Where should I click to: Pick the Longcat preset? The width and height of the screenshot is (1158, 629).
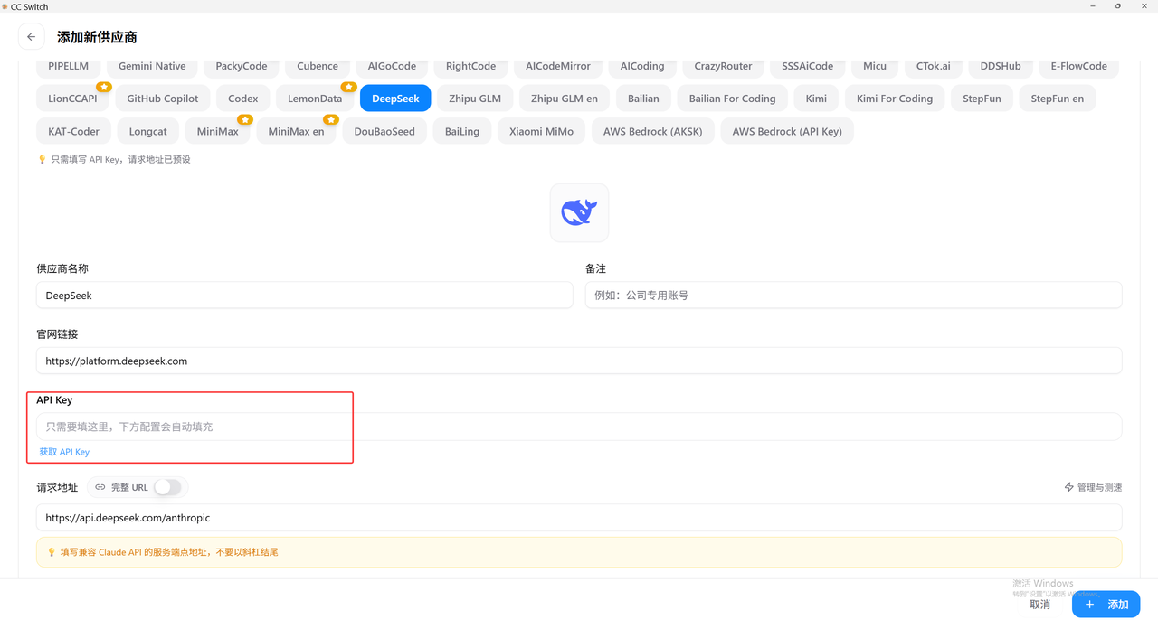point(148,131)
